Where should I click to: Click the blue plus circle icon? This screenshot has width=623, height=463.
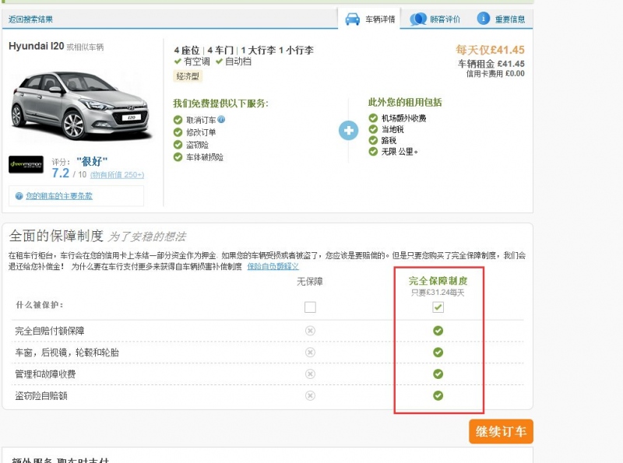348,130
